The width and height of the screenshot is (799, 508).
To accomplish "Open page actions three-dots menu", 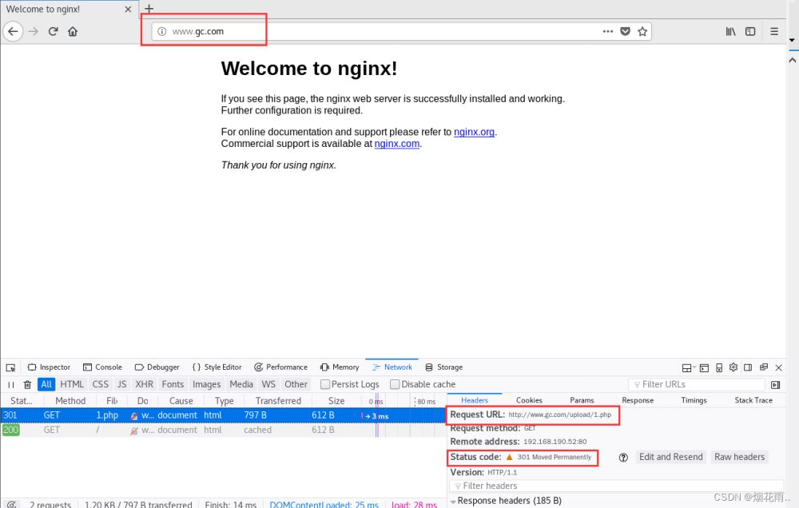I will [x=607, y=31].
